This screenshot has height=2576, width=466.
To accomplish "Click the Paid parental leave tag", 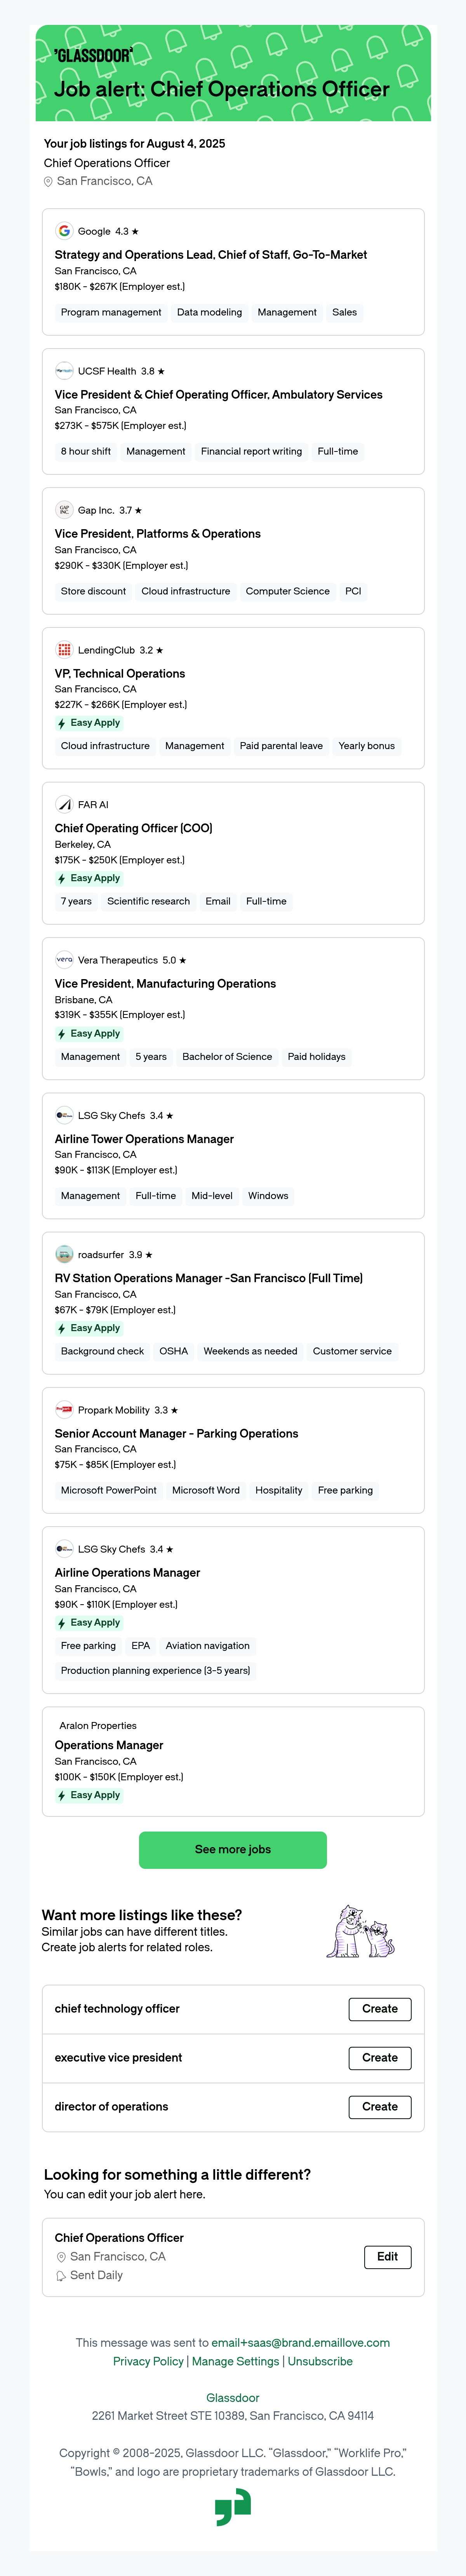I will point(281,746).
